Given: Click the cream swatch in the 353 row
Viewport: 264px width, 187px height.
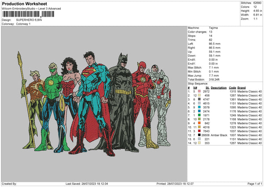Looking at the screenshot, I should (x=199, y=143).
